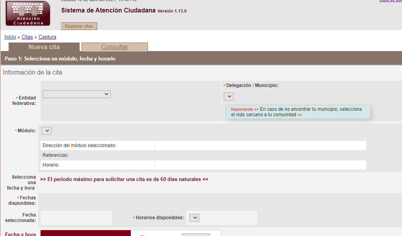Click the 60 días naturales notice text
This screenshot has height=236, width=402.
124,179
